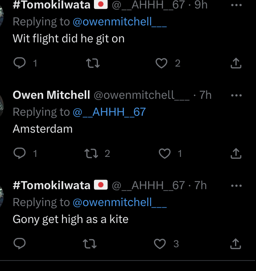Open the #TomokiIwata display name on the last tweet
The image size is (256, 271).
pos(52,186)
